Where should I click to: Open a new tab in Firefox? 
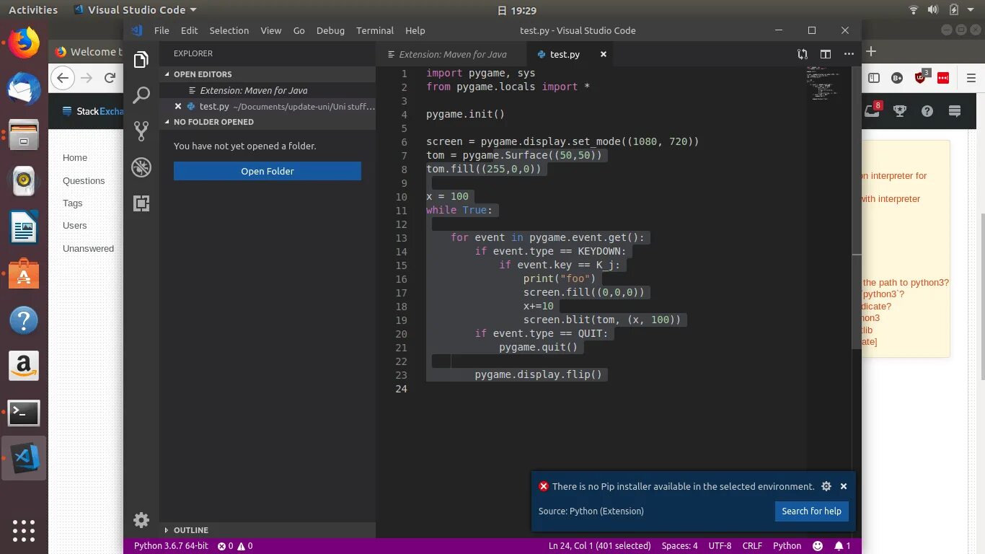click(x=871, y=51)
